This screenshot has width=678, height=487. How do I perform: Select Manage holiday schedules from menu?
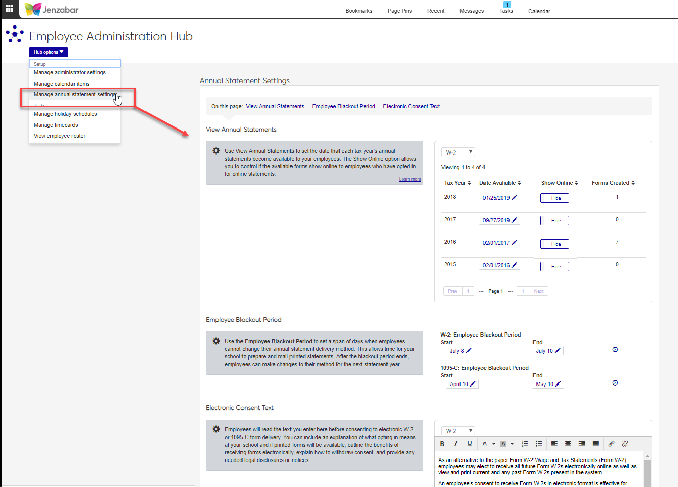coord(65,114)
